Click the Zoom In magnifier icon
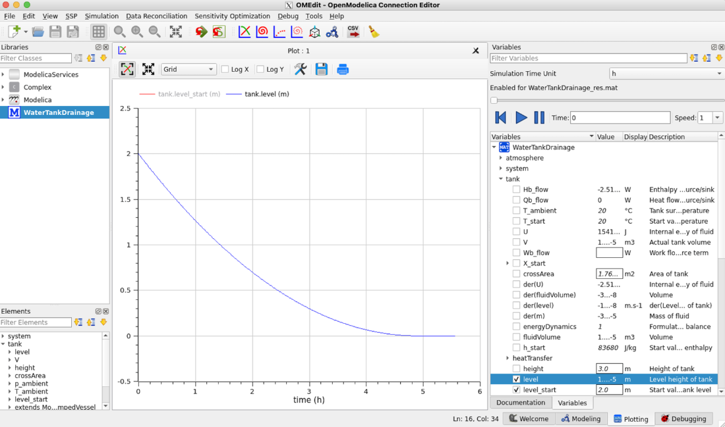Image resolution: width=725 pixels, height=427 pixels. (137, 32)
